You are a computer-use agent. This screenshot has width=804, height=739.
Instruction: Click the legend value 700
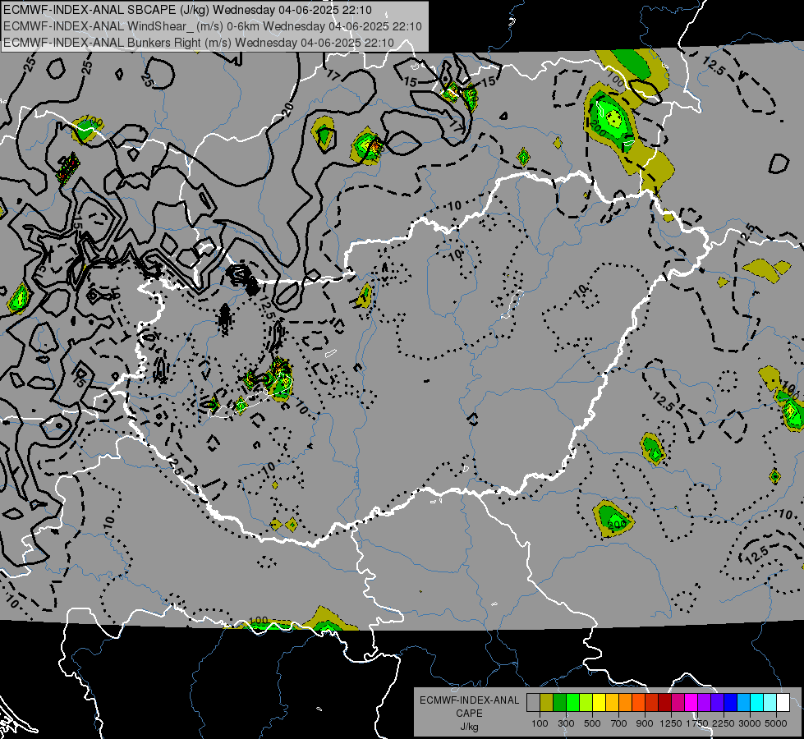click(x=619, y=723)
